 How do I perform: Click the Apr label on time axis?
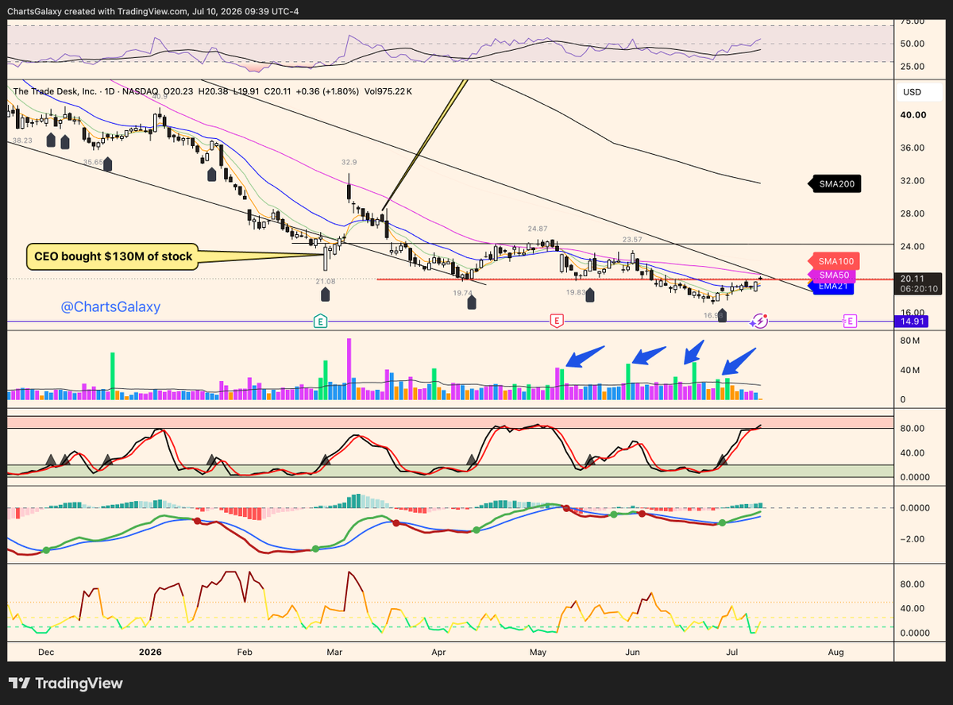tap(438, 652)
